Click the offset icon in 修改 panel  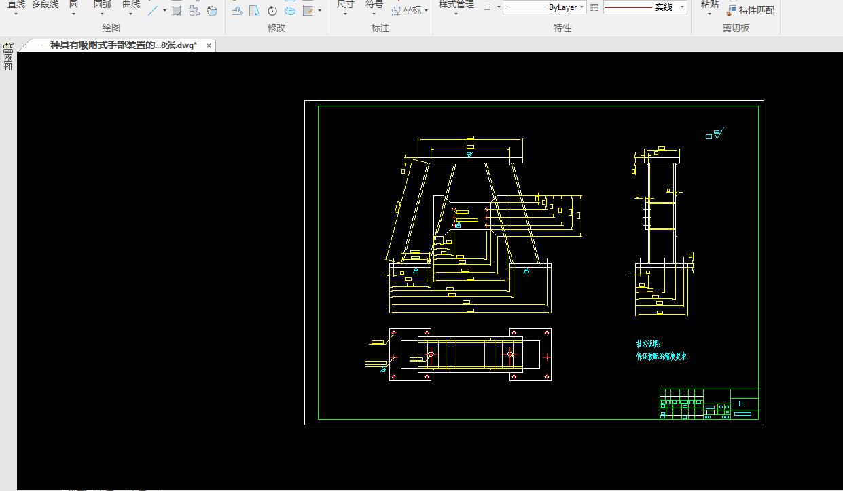(x=237, y=11)
